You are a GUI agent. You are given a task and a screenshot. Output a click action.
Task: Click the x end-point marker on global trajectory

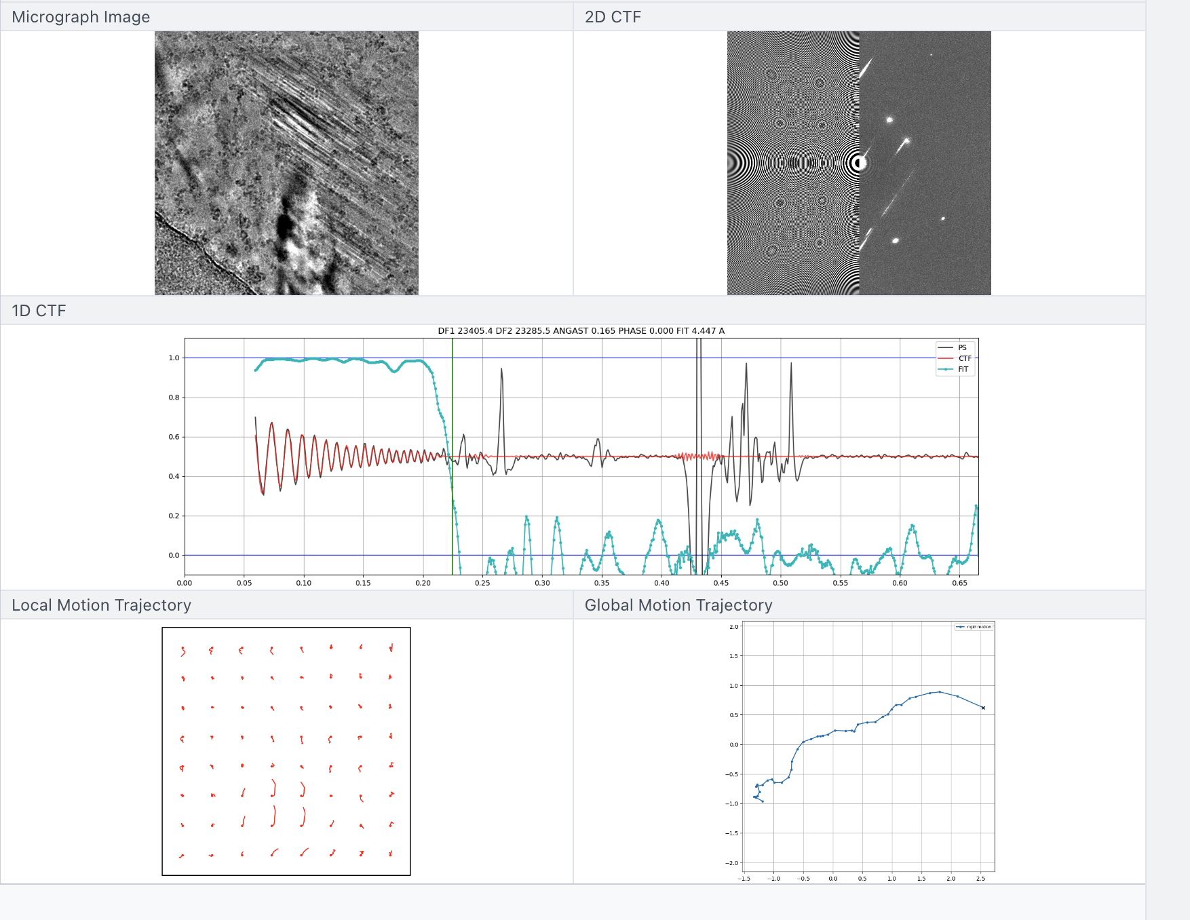pyautogui.click(x=983, y=708)
